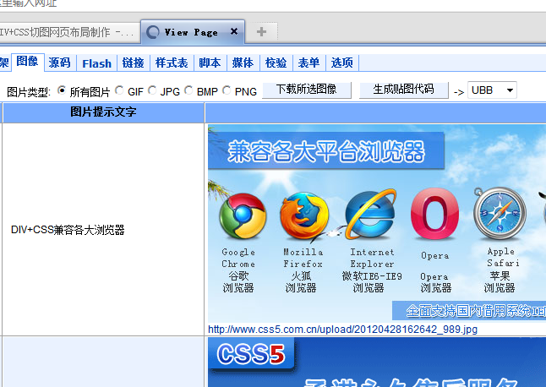Open the 样式表 tab
The image size is (546, 387).
click(x=172, y=63)
